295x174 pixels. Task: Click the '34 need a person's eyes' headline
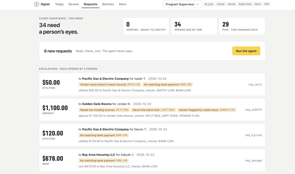[59, 28]
